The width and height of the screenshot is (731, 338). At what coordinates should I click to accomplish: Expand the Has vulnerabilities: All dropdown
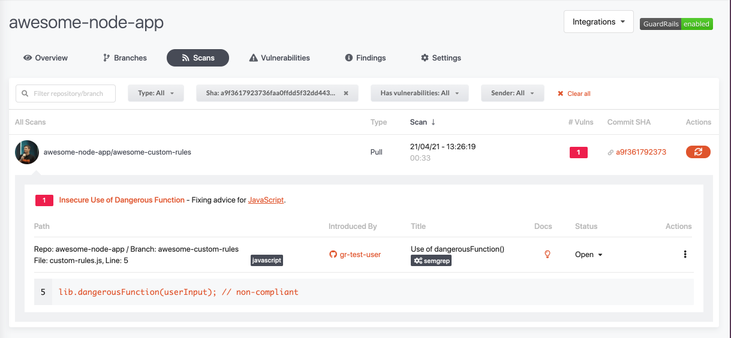point(420,93)
